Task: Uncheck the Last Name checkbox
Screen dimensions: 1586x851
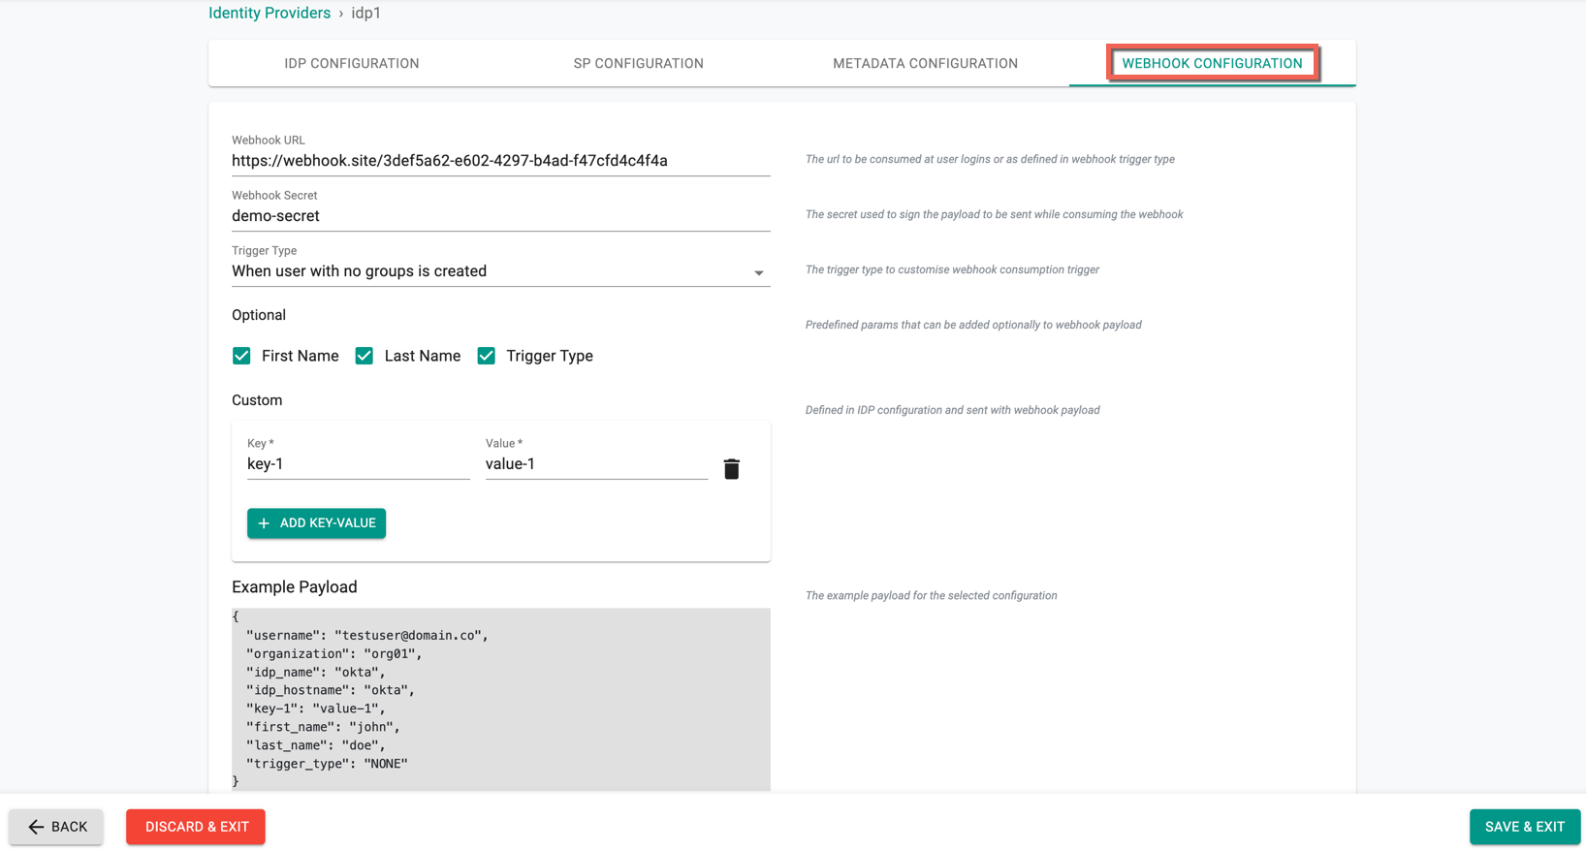Action: click(x=365, y=356)
